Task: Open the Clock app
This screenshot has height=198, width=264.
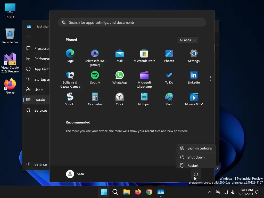Action: (120, 99)
